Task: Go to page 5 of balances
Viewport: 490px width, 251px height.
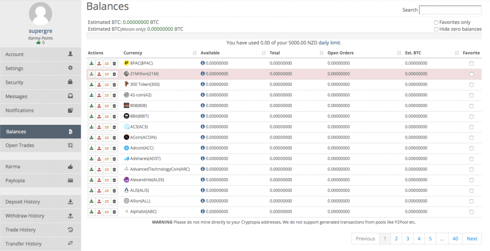Action: (x=430, y=239)
